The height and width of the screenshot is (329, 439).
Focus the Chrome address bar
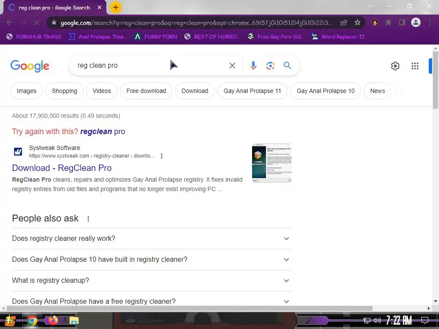pyautogui.click(x=196, y=23)
